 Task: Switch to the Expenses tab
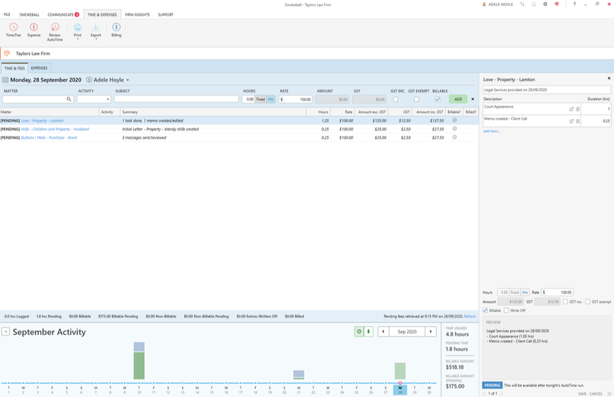pos(39,68)
